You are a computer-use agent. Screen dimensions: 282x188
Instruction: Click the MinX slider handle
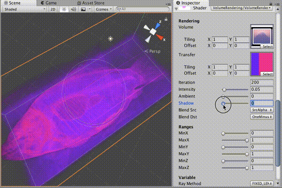(x=223, y=133)
